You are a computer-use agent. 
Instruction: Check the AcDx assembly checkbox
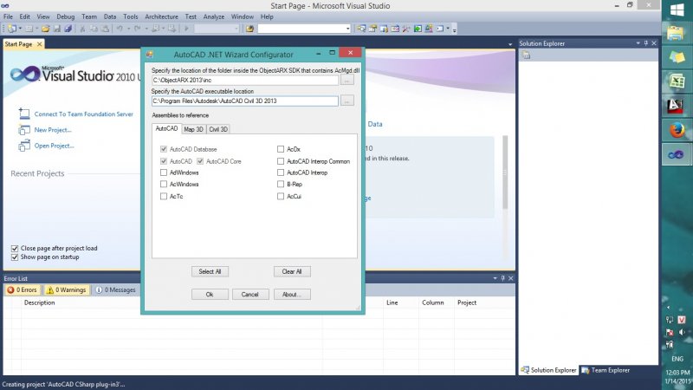281,149
